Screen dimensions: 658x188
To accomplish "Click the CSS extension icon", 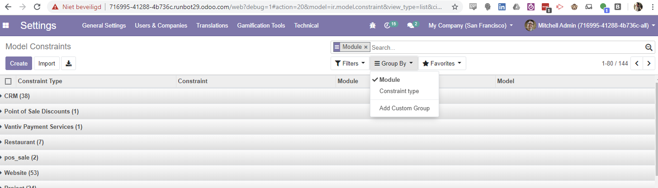I will (x=473, y=7).
